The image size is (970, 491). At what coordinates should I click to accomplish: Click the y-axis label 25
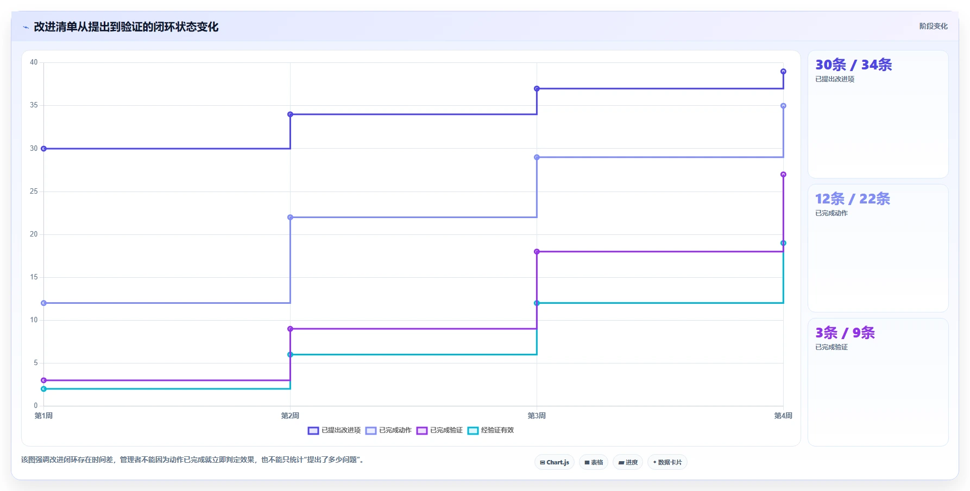(x=34, y=192)
